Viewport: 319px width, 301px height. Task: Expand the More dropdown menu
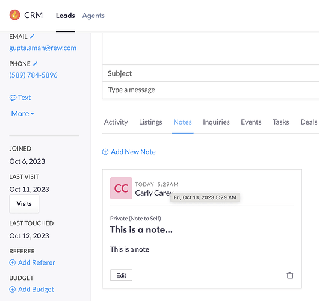click(23, 114)
